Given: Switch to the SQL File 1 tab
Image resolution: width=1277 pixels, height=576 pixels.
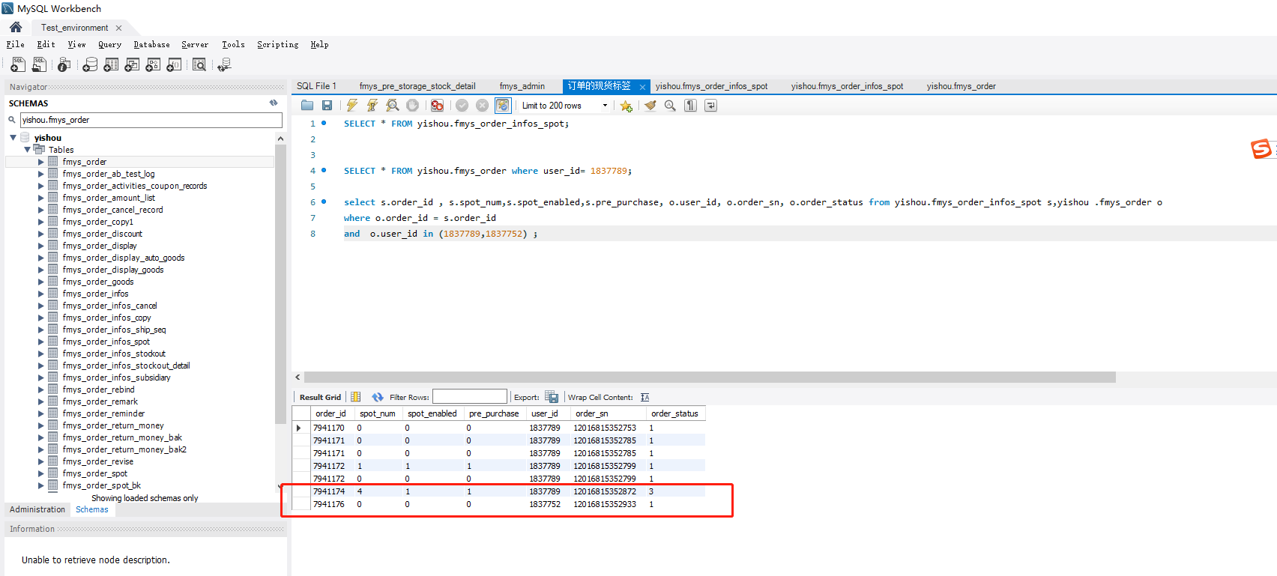Looking at the screenshot, I should 316,86.
